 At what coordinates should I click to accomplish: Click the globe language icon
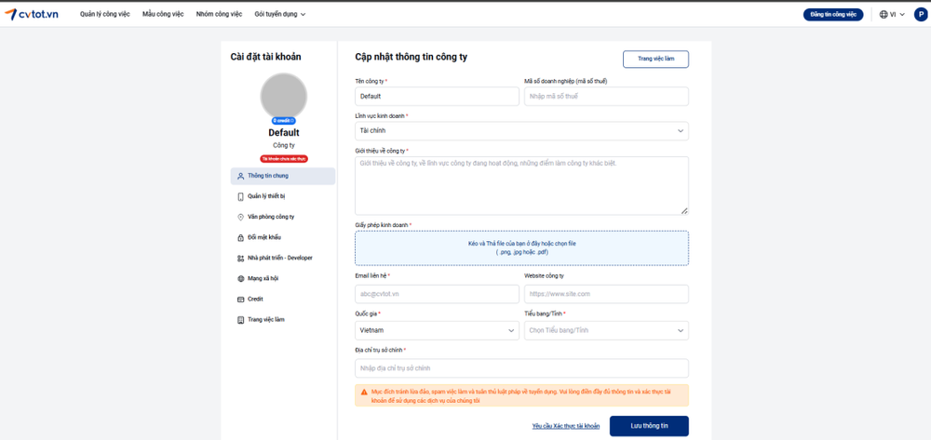(x=884, y=15)
